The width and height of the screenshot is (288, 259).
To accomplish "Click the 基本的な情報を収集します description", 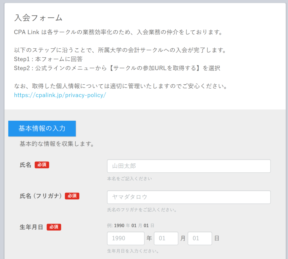I will pos(57,144).
